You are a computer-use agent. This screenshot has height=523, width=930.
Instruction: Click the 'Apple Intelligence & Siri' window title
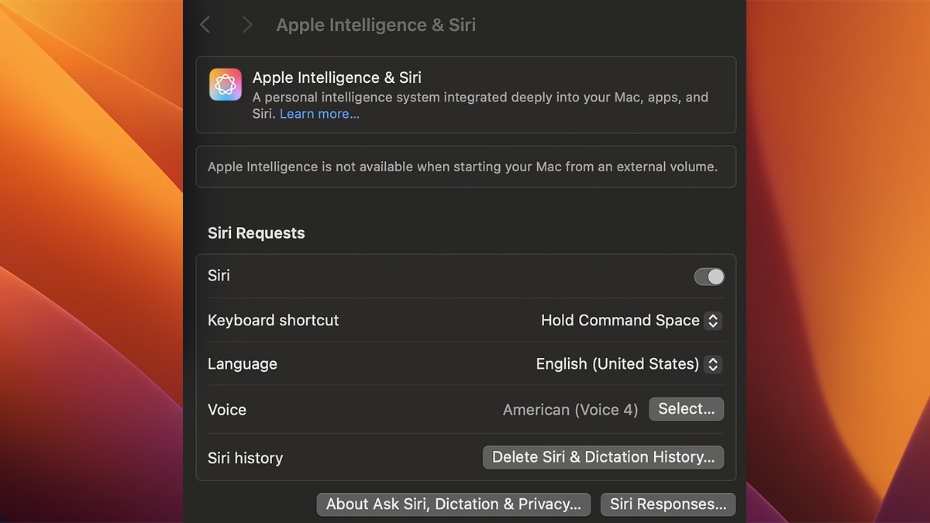[376, 25]
